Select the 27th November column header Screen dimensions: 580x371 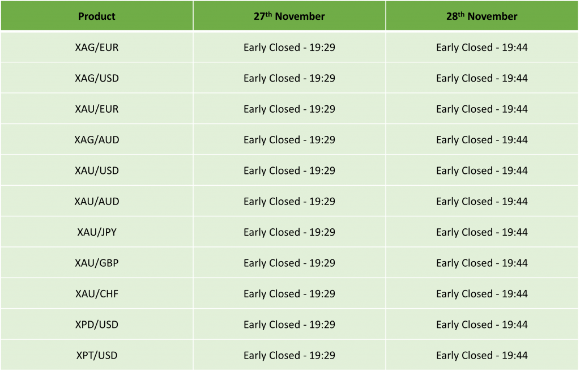tap(289, 16)
